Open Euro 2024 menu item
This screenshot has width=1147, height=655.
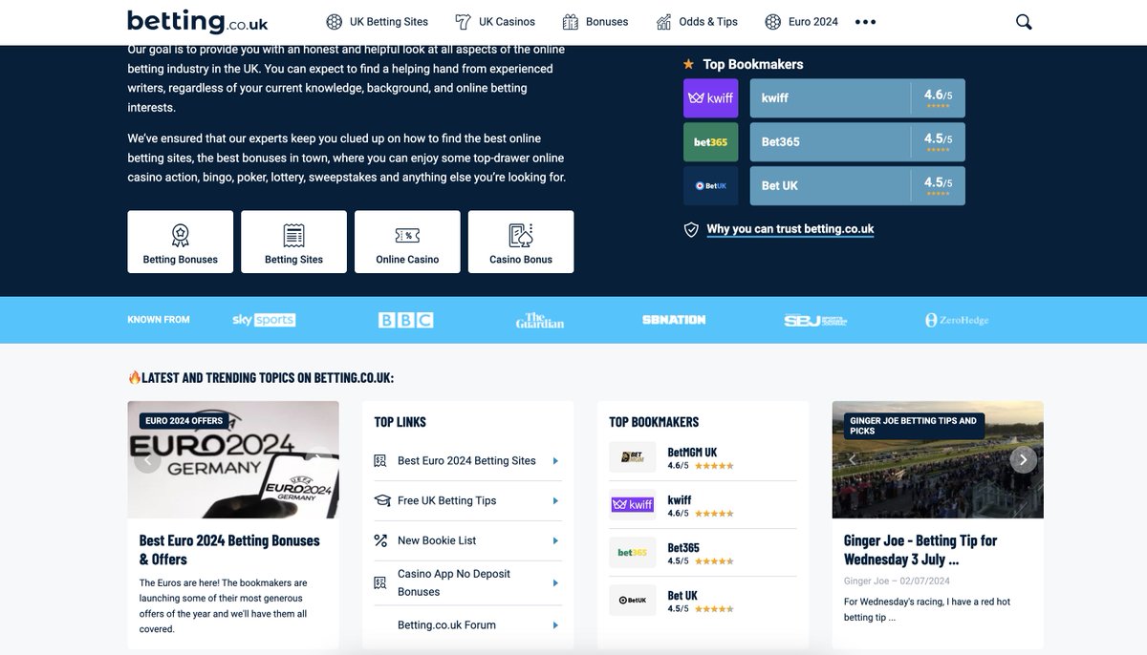801,22
